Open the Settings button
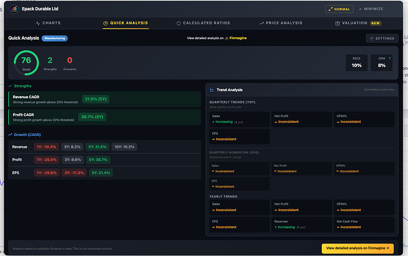This screenshot has width=408, height=256. [382, 38]
